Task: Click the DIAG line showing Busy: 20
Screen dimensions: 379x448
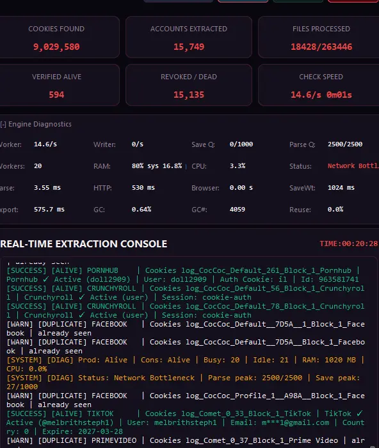Action: 186,364
